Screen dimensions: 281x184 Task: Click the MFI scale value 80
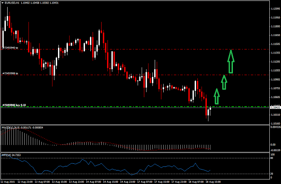coord(272,158)
